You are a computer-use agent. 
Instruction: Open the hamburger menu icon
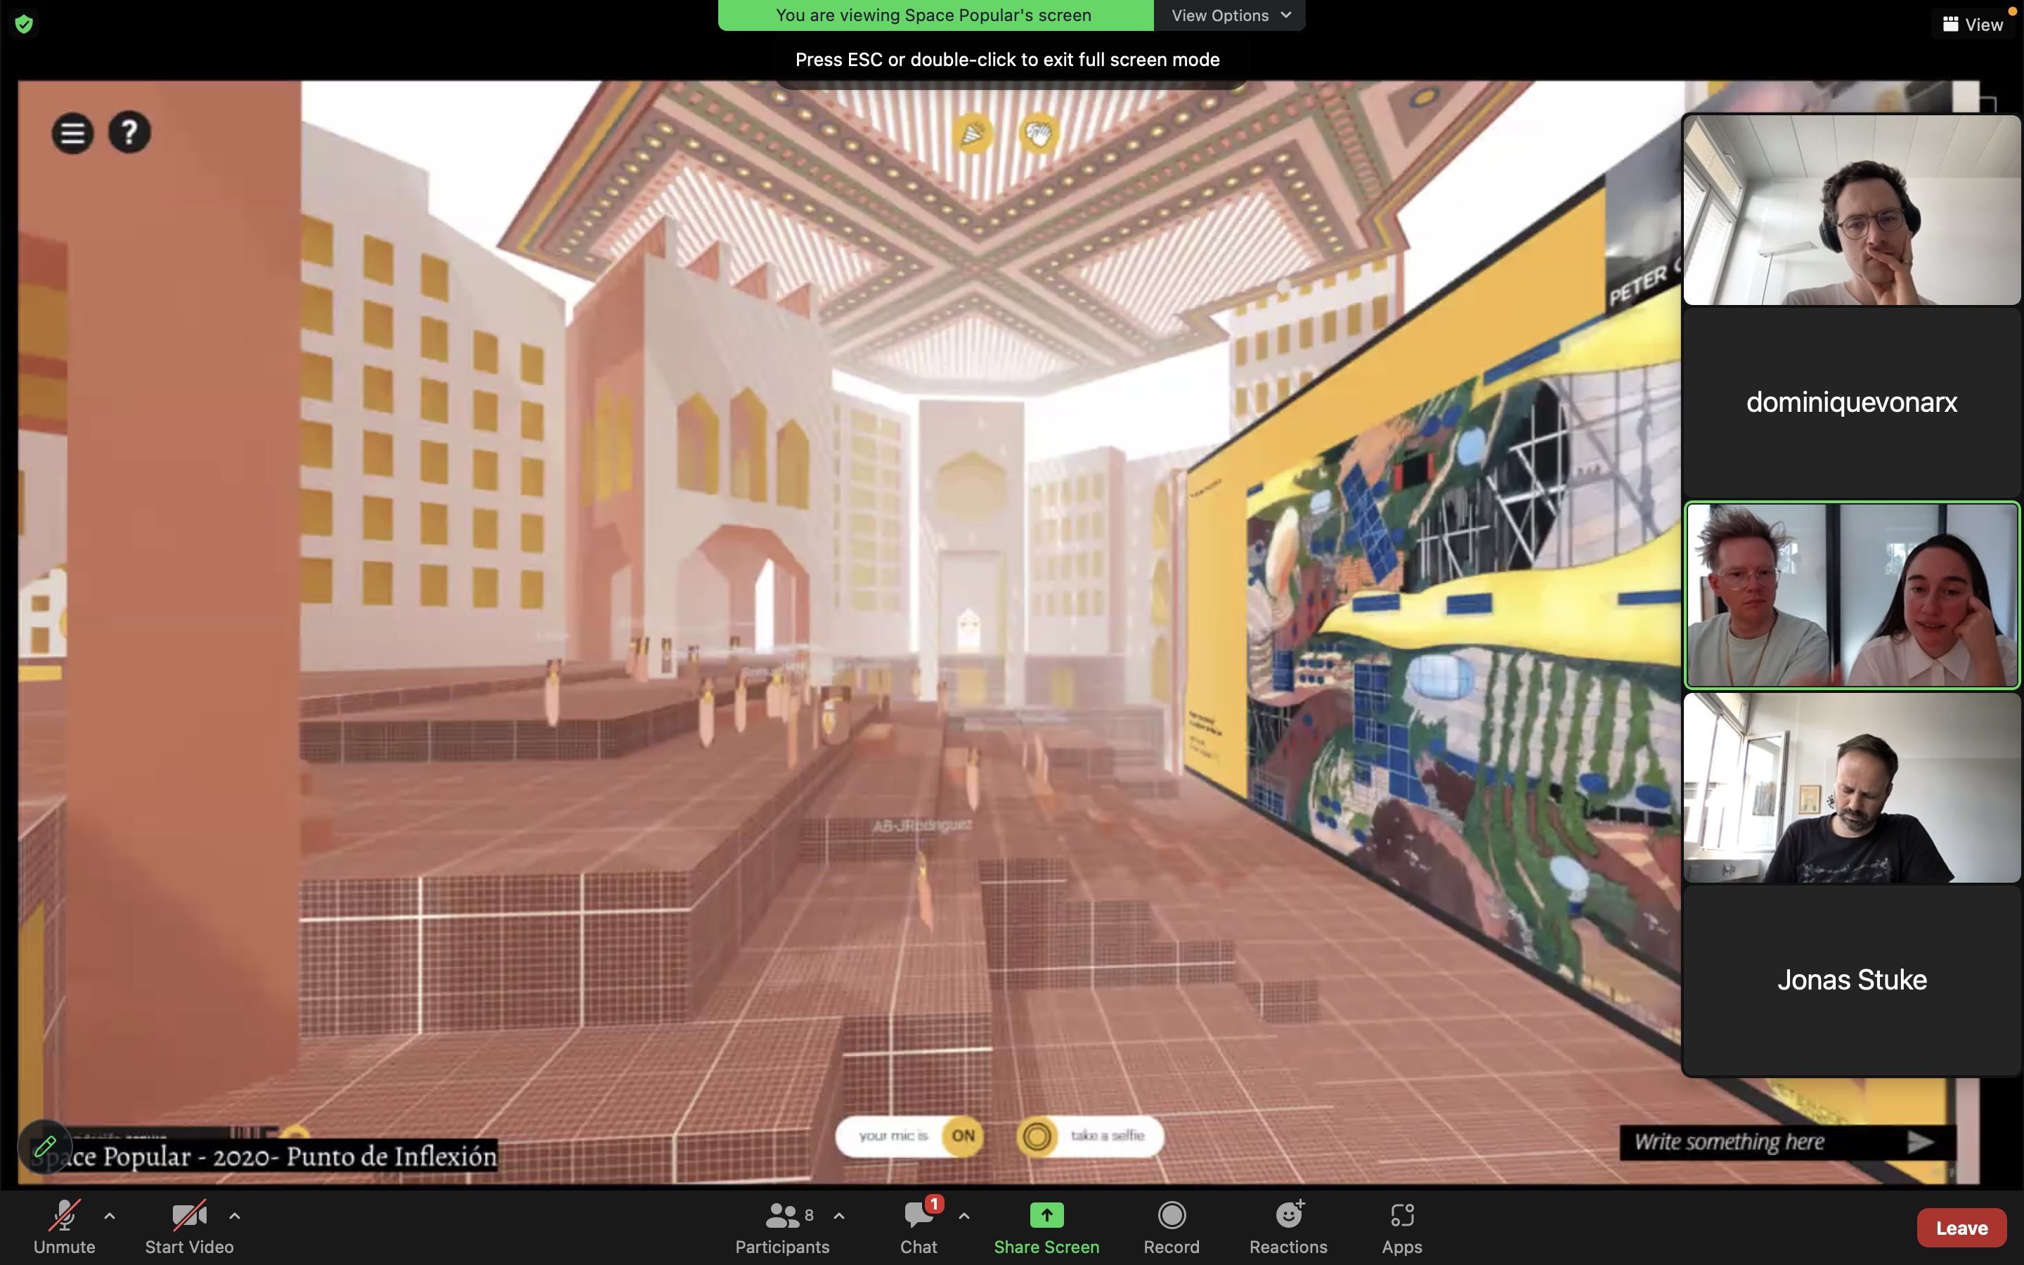click(x=72, y=132)
